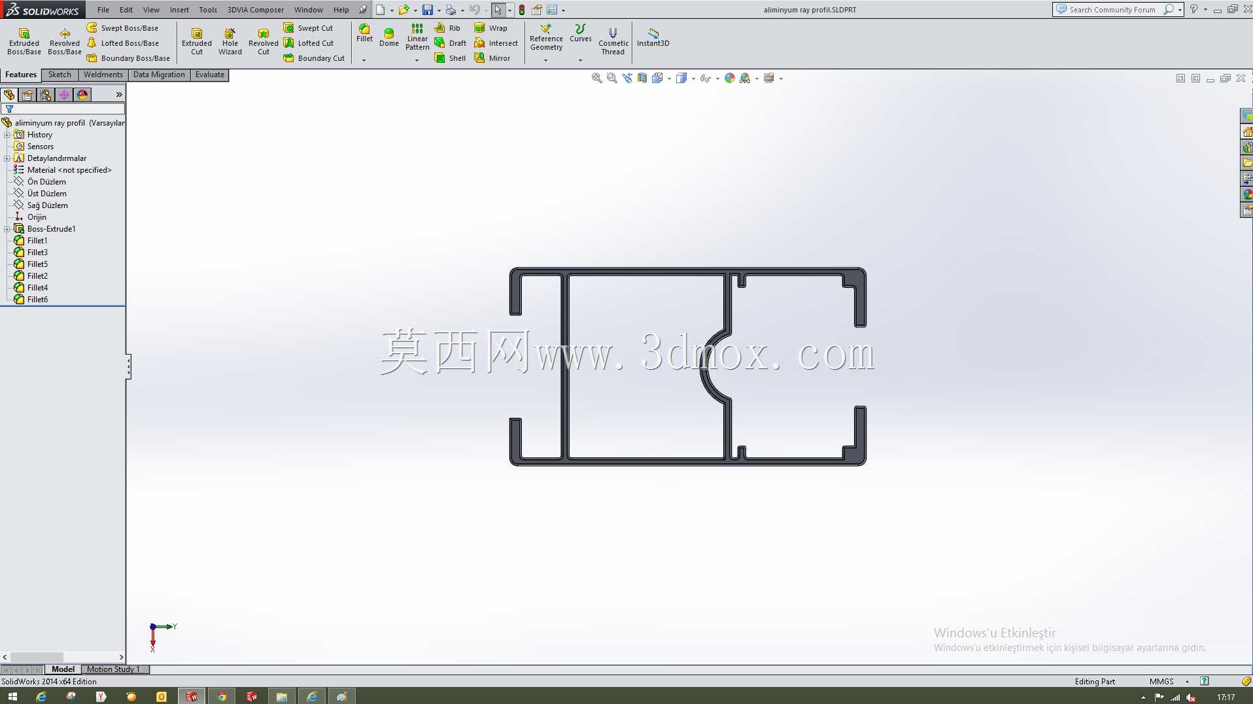Open the Reference Geometry dropdown arrow
Screen dimensions: 1253x704
[x=545, y=60]
